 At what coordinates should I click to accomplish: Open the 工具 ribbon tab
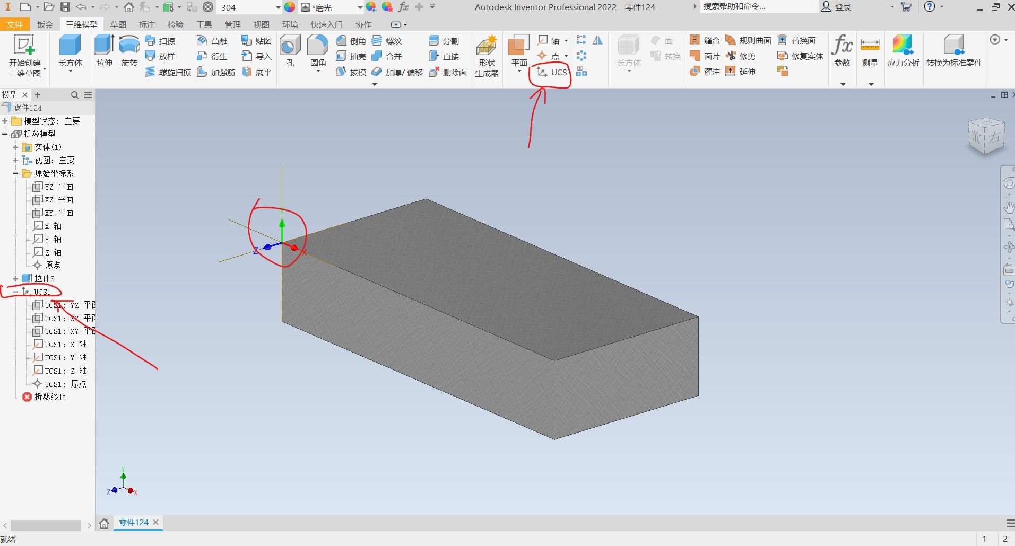pyautogui.click(x=204, y=24)
